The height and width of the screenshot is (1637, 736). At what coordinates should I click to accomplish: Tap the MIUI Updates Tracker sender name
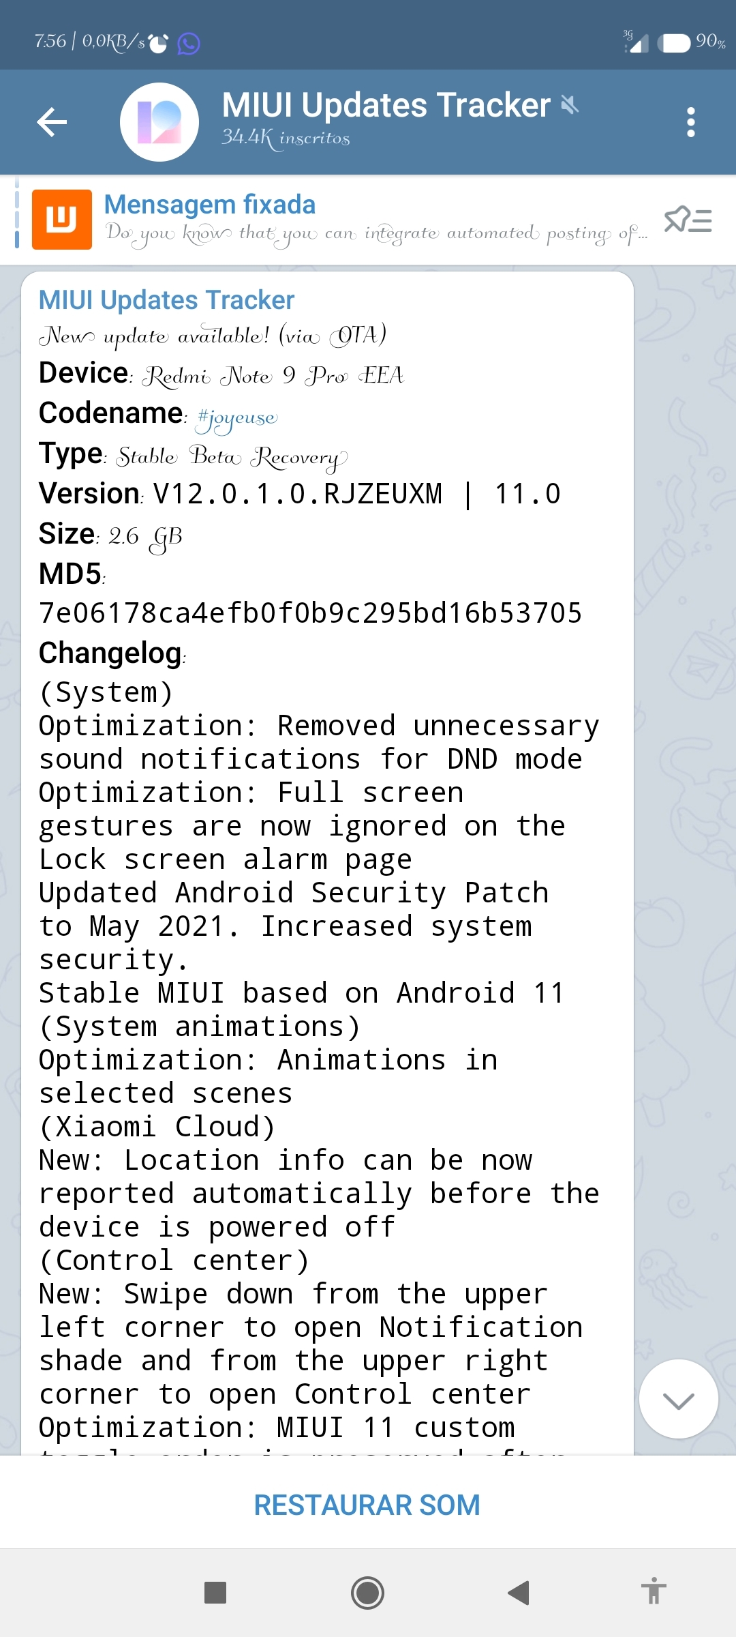click(166, 300)
